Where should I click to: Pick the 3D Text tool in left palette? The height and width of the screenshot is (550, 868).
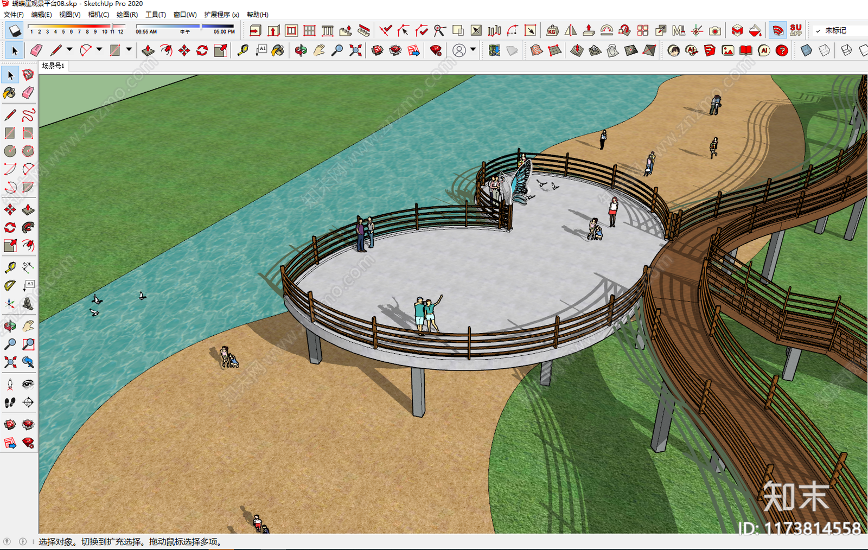28,304
